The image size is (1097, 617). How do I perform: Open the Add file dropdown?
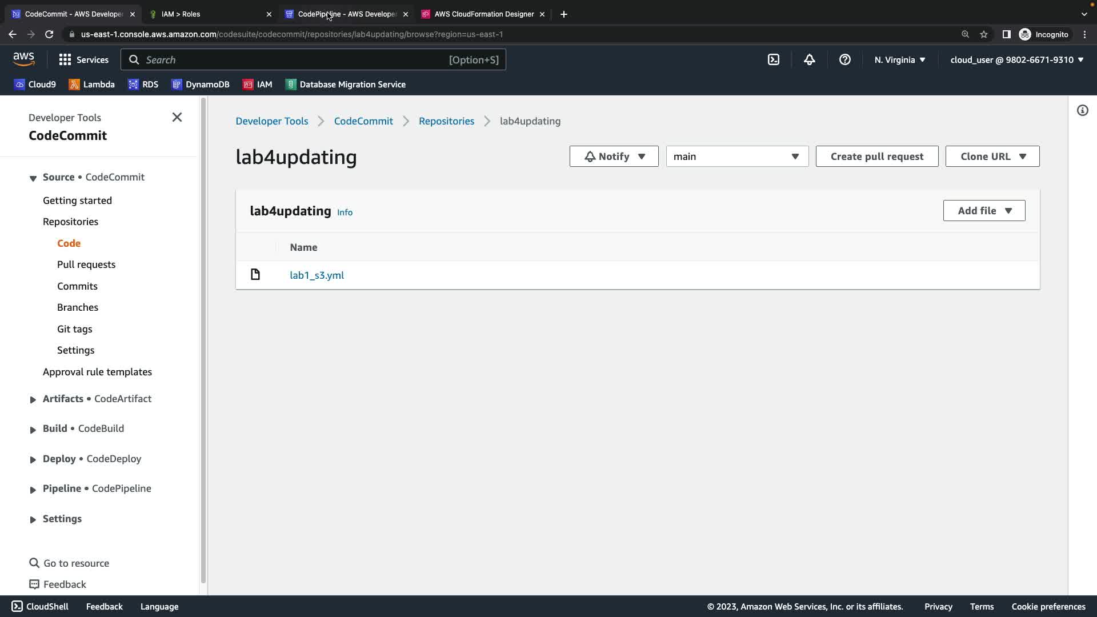coord(984,211)
